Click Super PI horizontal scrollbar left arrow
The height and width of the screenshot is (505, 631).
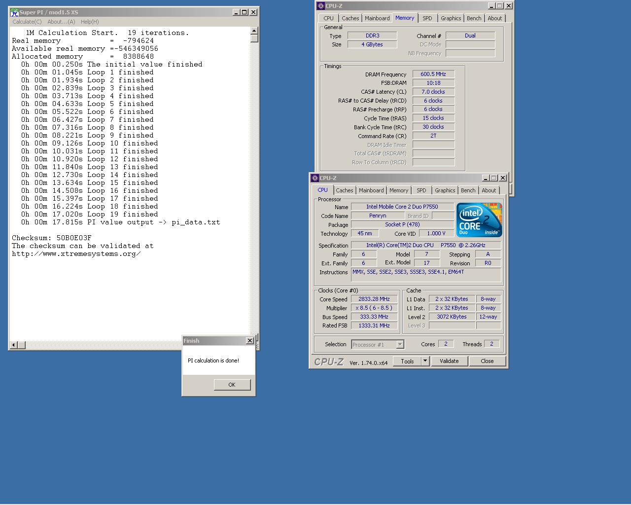click(14, 345)
